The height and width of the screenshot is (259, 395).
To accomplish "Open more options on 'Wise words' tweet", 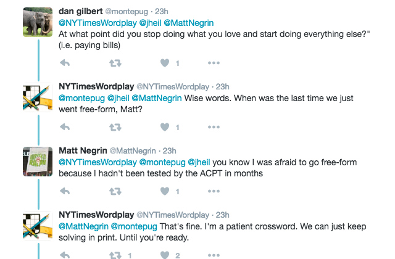I will pyautogui.click(x=214, y=127).
